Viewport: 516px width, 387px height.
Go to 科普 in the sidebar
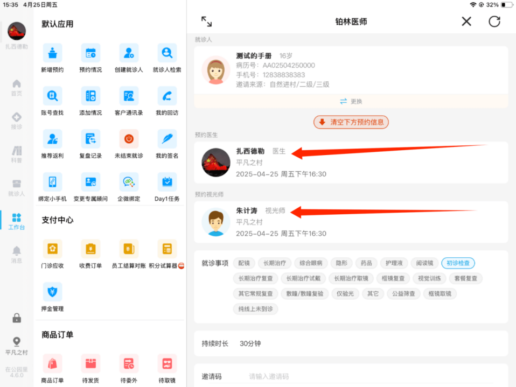17,154
